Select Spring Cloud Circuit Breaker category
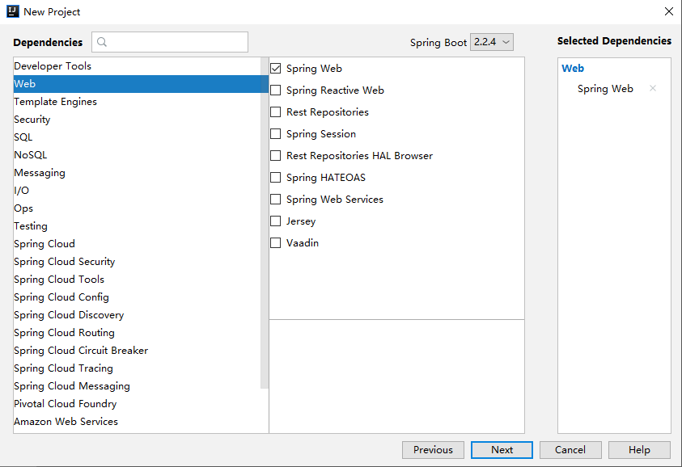The image size is (682, 467). click(x=137, y=351)
